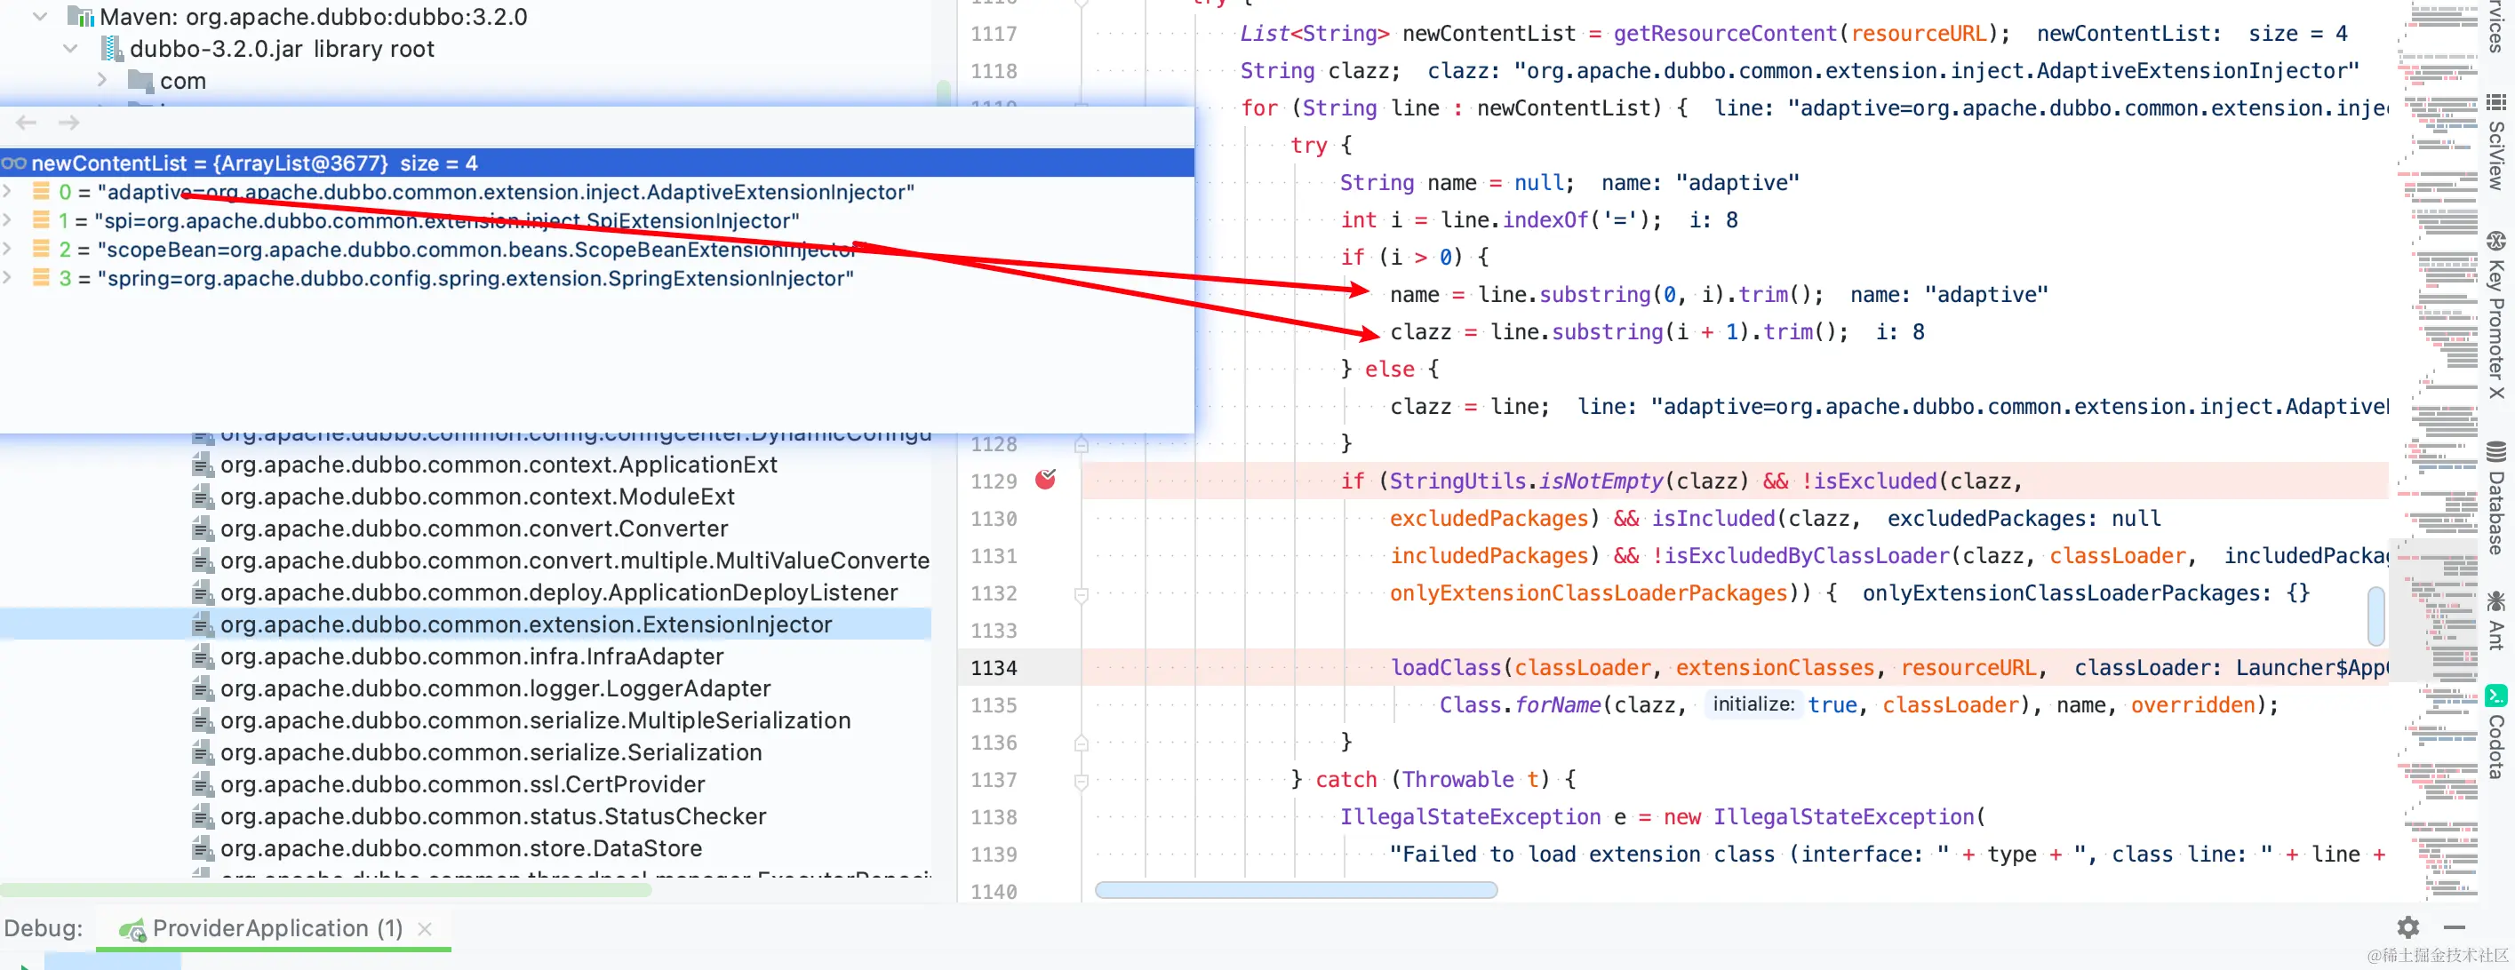Select org.apache.dubbo.common.convert.Converter file
This screenshot has width=2515, height=970.
coord(474,528)
